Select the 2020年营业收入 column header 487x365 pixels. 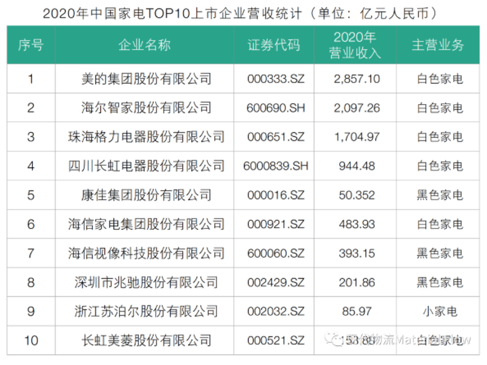click(356, 45)
